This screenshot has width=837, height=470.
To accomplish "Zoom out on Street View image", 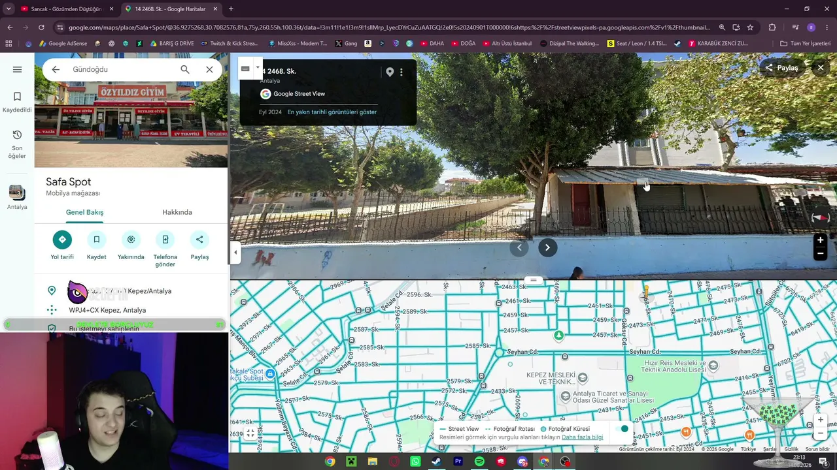I will tap(820, 254).
